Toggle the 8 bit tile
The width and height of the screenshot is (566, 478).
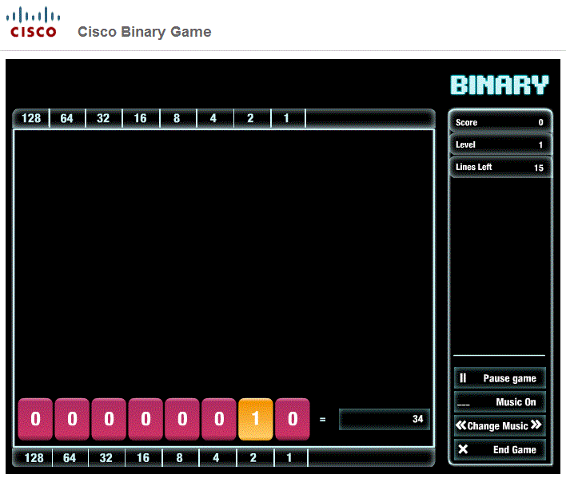pyautogui.click(x=182, y=419)
